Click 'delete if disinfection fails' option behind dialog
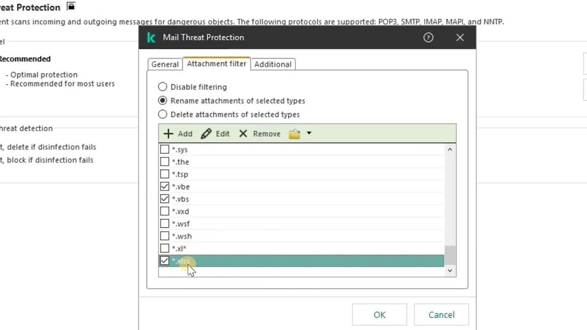 pos(51,147)
